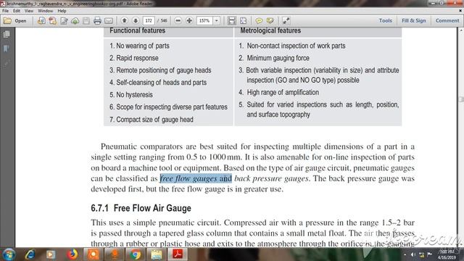Open File Explorer folder from taskbar
This screenshot has height=261, width=464.
click(157, 254)
